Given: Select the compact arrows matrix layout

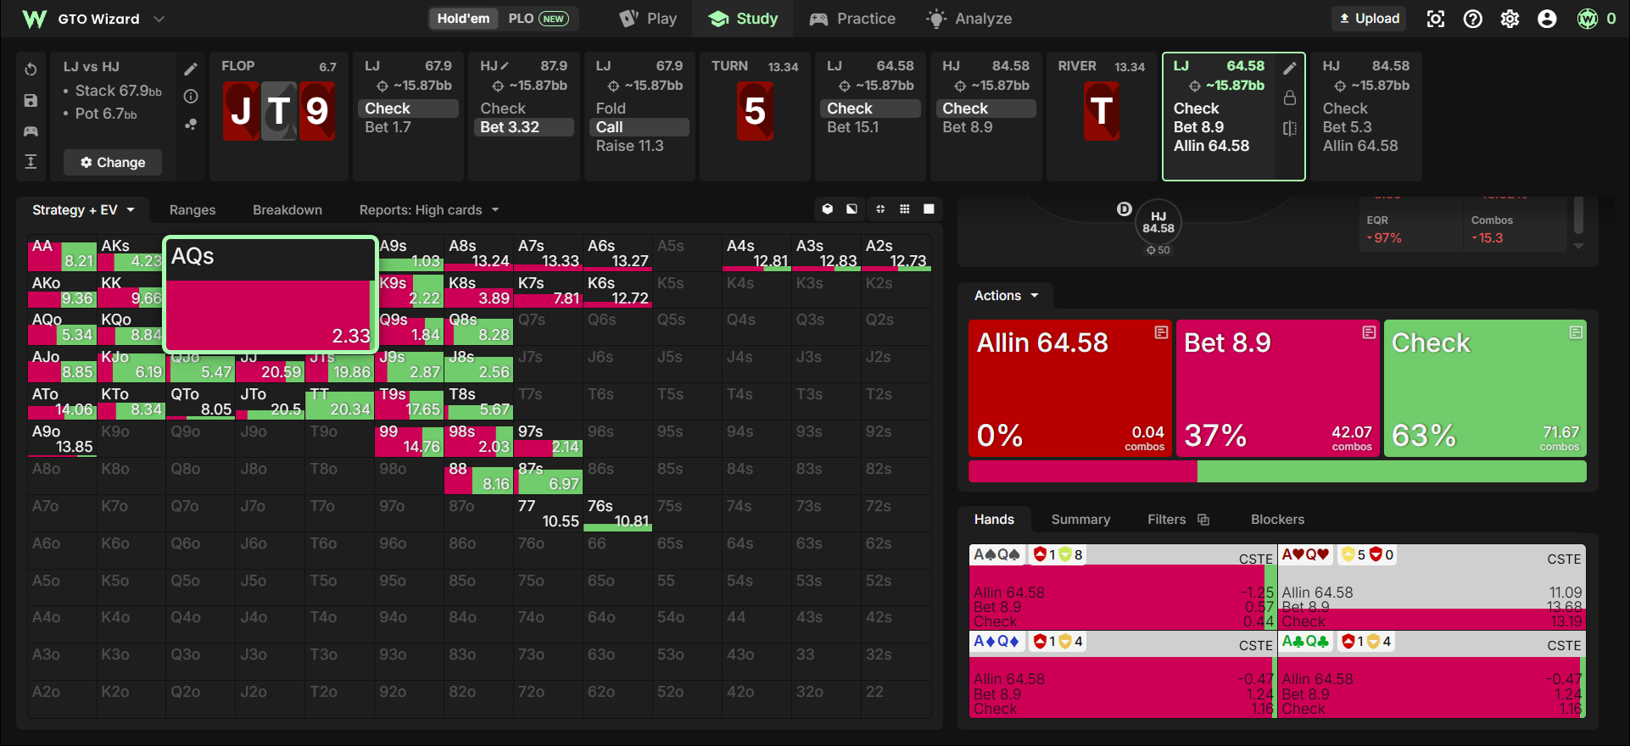Looking at the screenshot, I should [x=880, y=209].
